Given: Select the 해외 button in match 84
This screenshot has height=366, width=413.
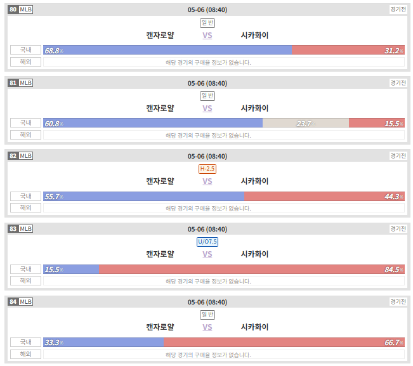Looking at the screenshot, I should click(25, 354).
